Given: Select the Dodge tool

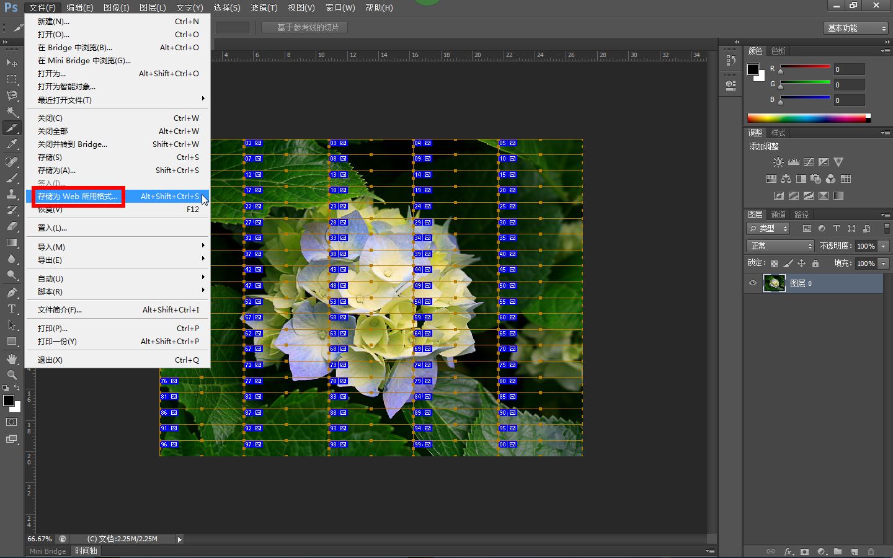Looking at the screenshot, I should pyautogui.click(x=12, y=275).
